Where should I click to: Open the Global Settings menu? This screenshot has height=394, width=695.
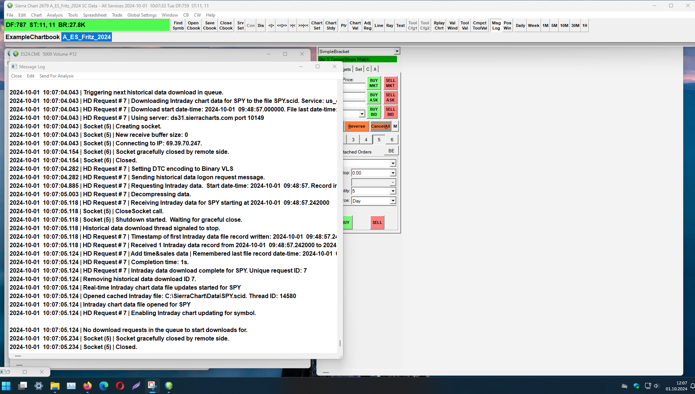tap(142, 15)
